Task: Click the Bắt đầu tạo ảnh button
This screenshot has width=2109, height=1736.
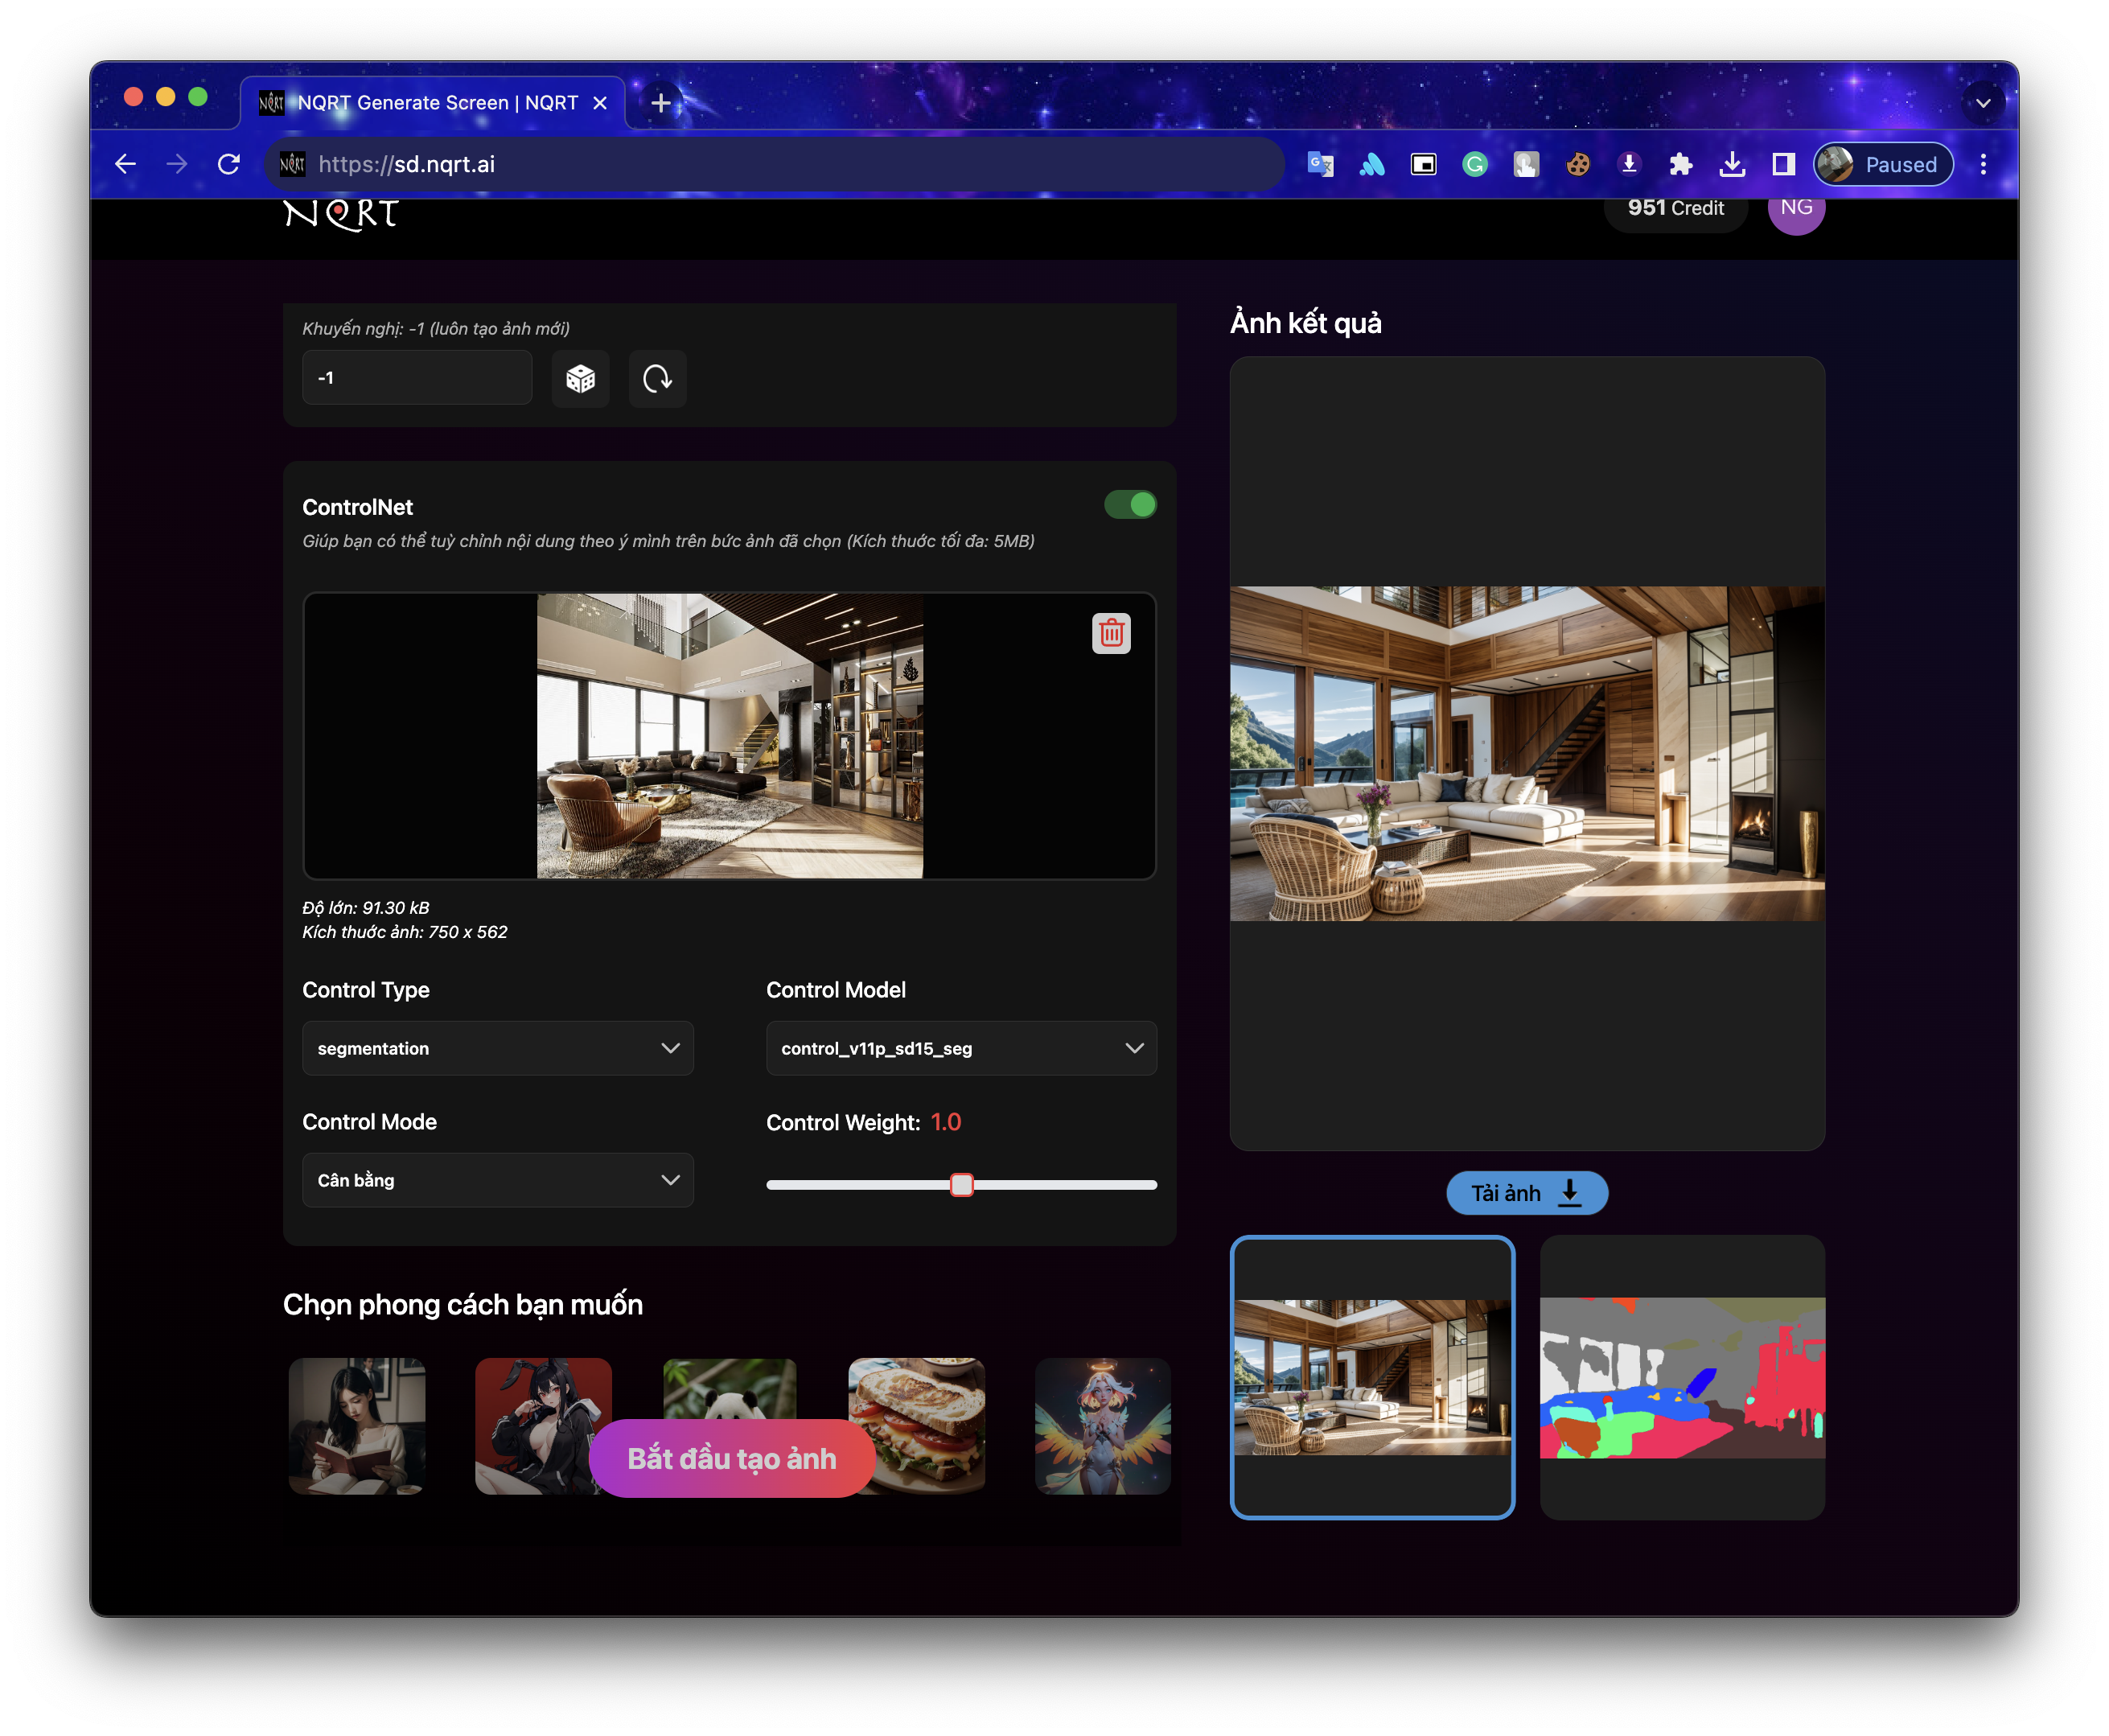Action: pyautogui.click(x=731, y=1458)
